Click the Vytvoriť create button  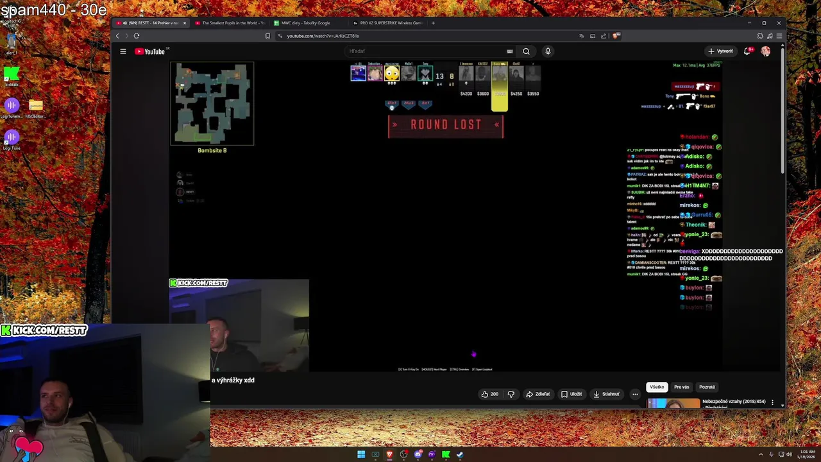click(x=720, y=51)
